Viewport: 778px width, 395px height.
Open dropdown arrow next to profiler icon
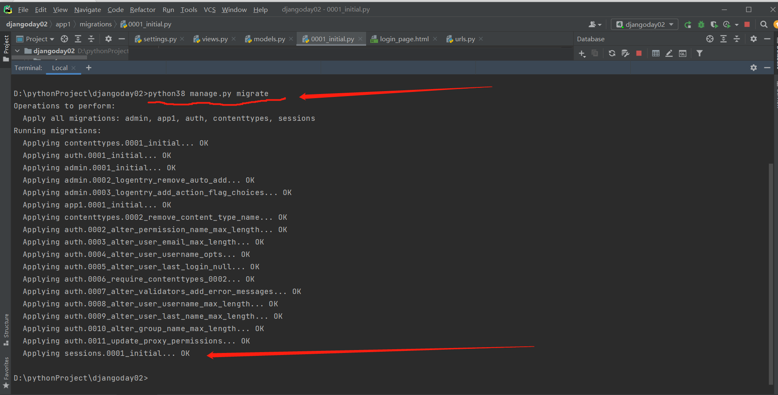coord(737,25)
